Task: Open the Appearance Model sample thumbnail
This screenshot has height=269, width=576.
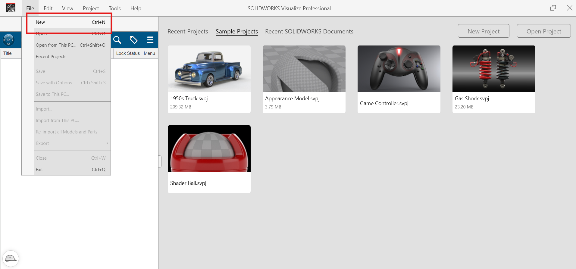Action: point(304,69)
